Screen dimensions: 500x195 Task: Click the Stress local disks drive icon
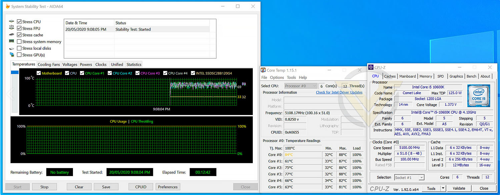click(x=12, y=48)
